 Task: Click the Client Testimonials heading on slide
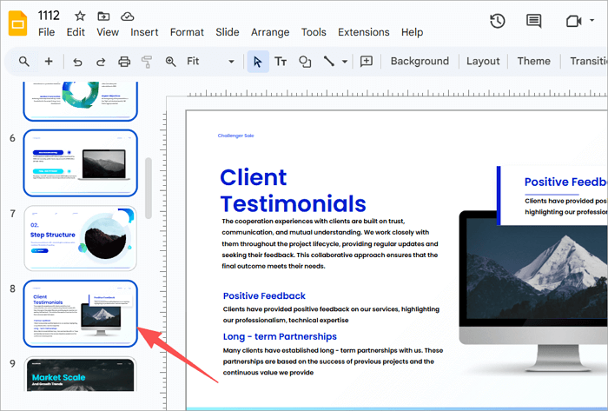293,190
